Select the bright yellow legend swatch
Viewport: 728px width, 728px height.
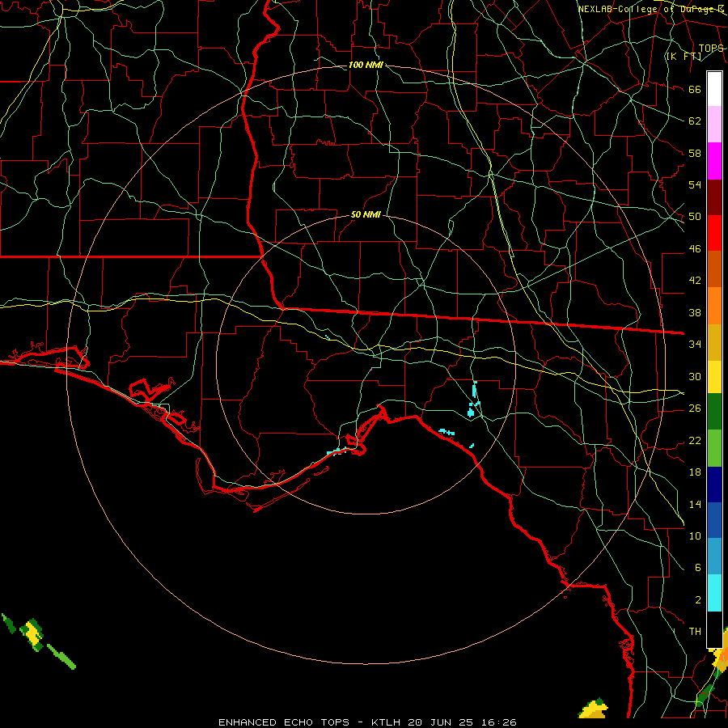click(714, 377)
